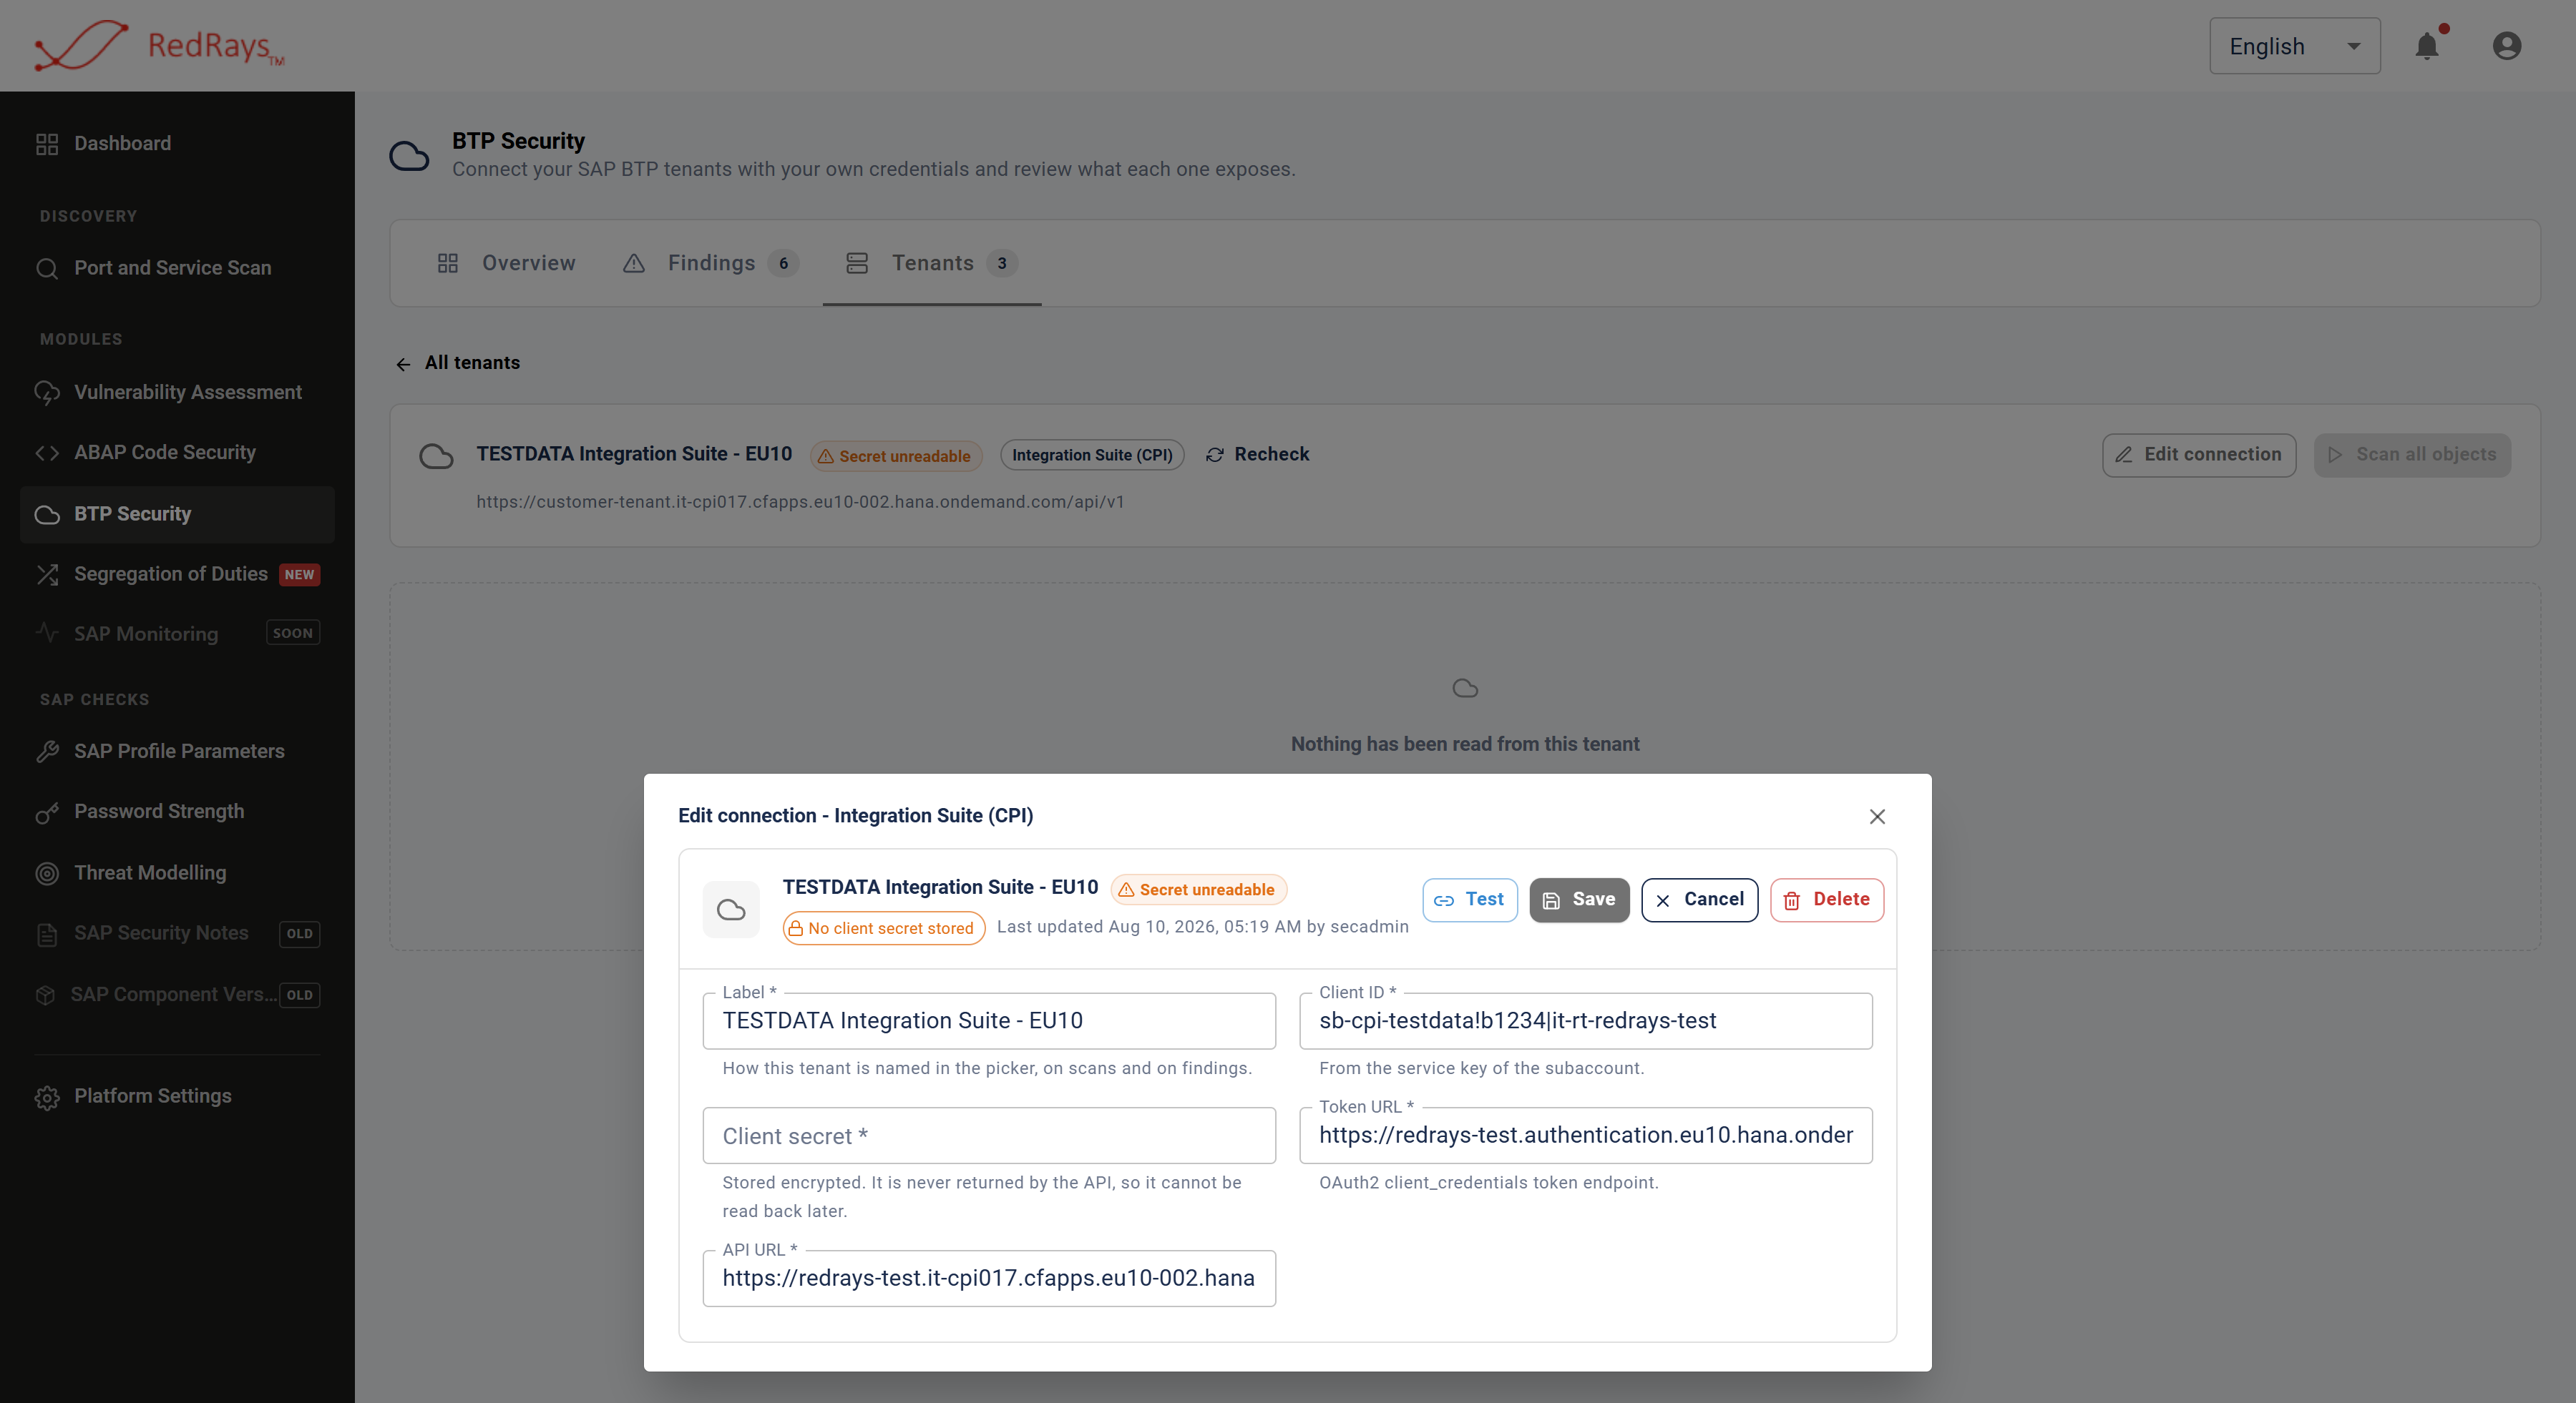Click the SAP Component Versions box icon
The width and height of the screenshot is (2576, 1403).
pos(45,995)
